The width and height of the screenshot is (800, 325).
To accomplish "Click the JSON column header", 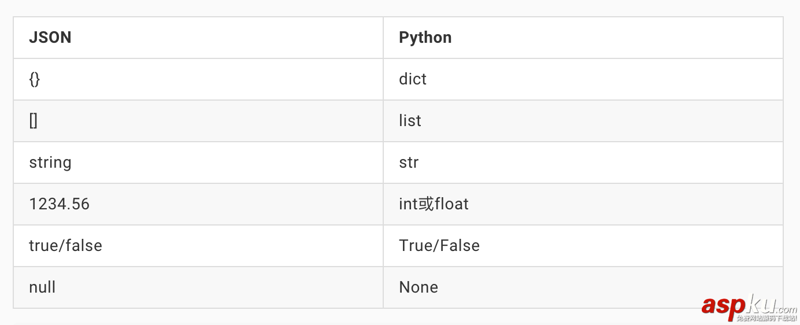I will (50, 38).
